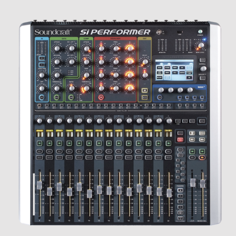Click the L & R master fader cap

click(x=193, y=183)
